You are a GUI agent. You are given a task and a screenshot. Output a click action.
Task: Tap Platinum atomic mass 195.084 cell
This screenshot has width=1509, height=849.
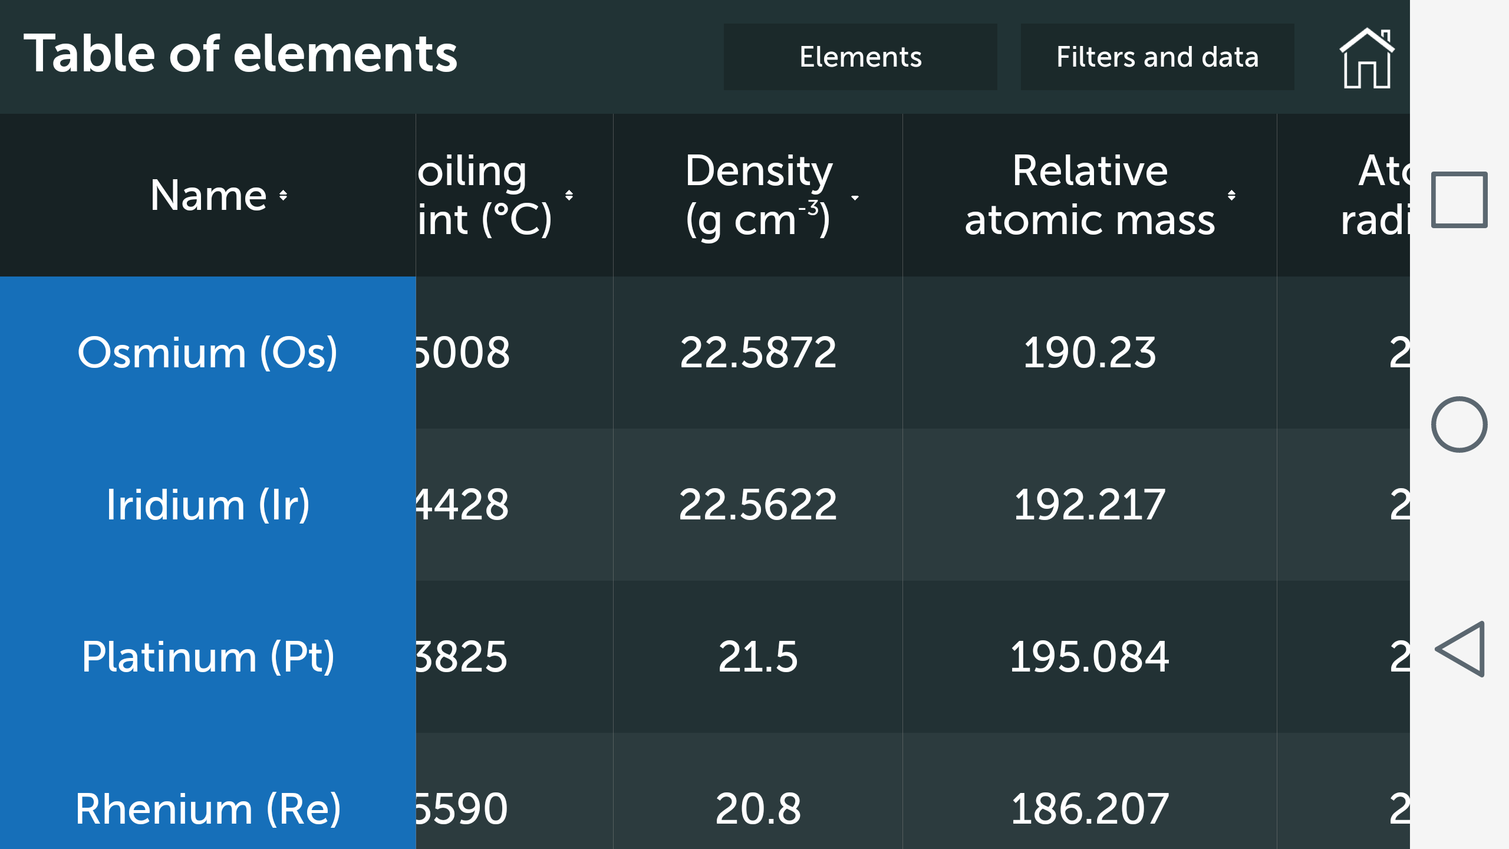click(x=1089, y=657)
